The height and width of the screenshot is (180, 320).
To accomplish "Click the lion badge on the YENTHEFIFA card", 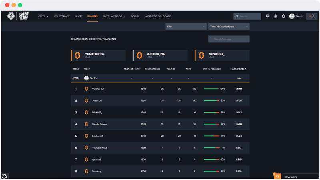I will coord(77,55).
